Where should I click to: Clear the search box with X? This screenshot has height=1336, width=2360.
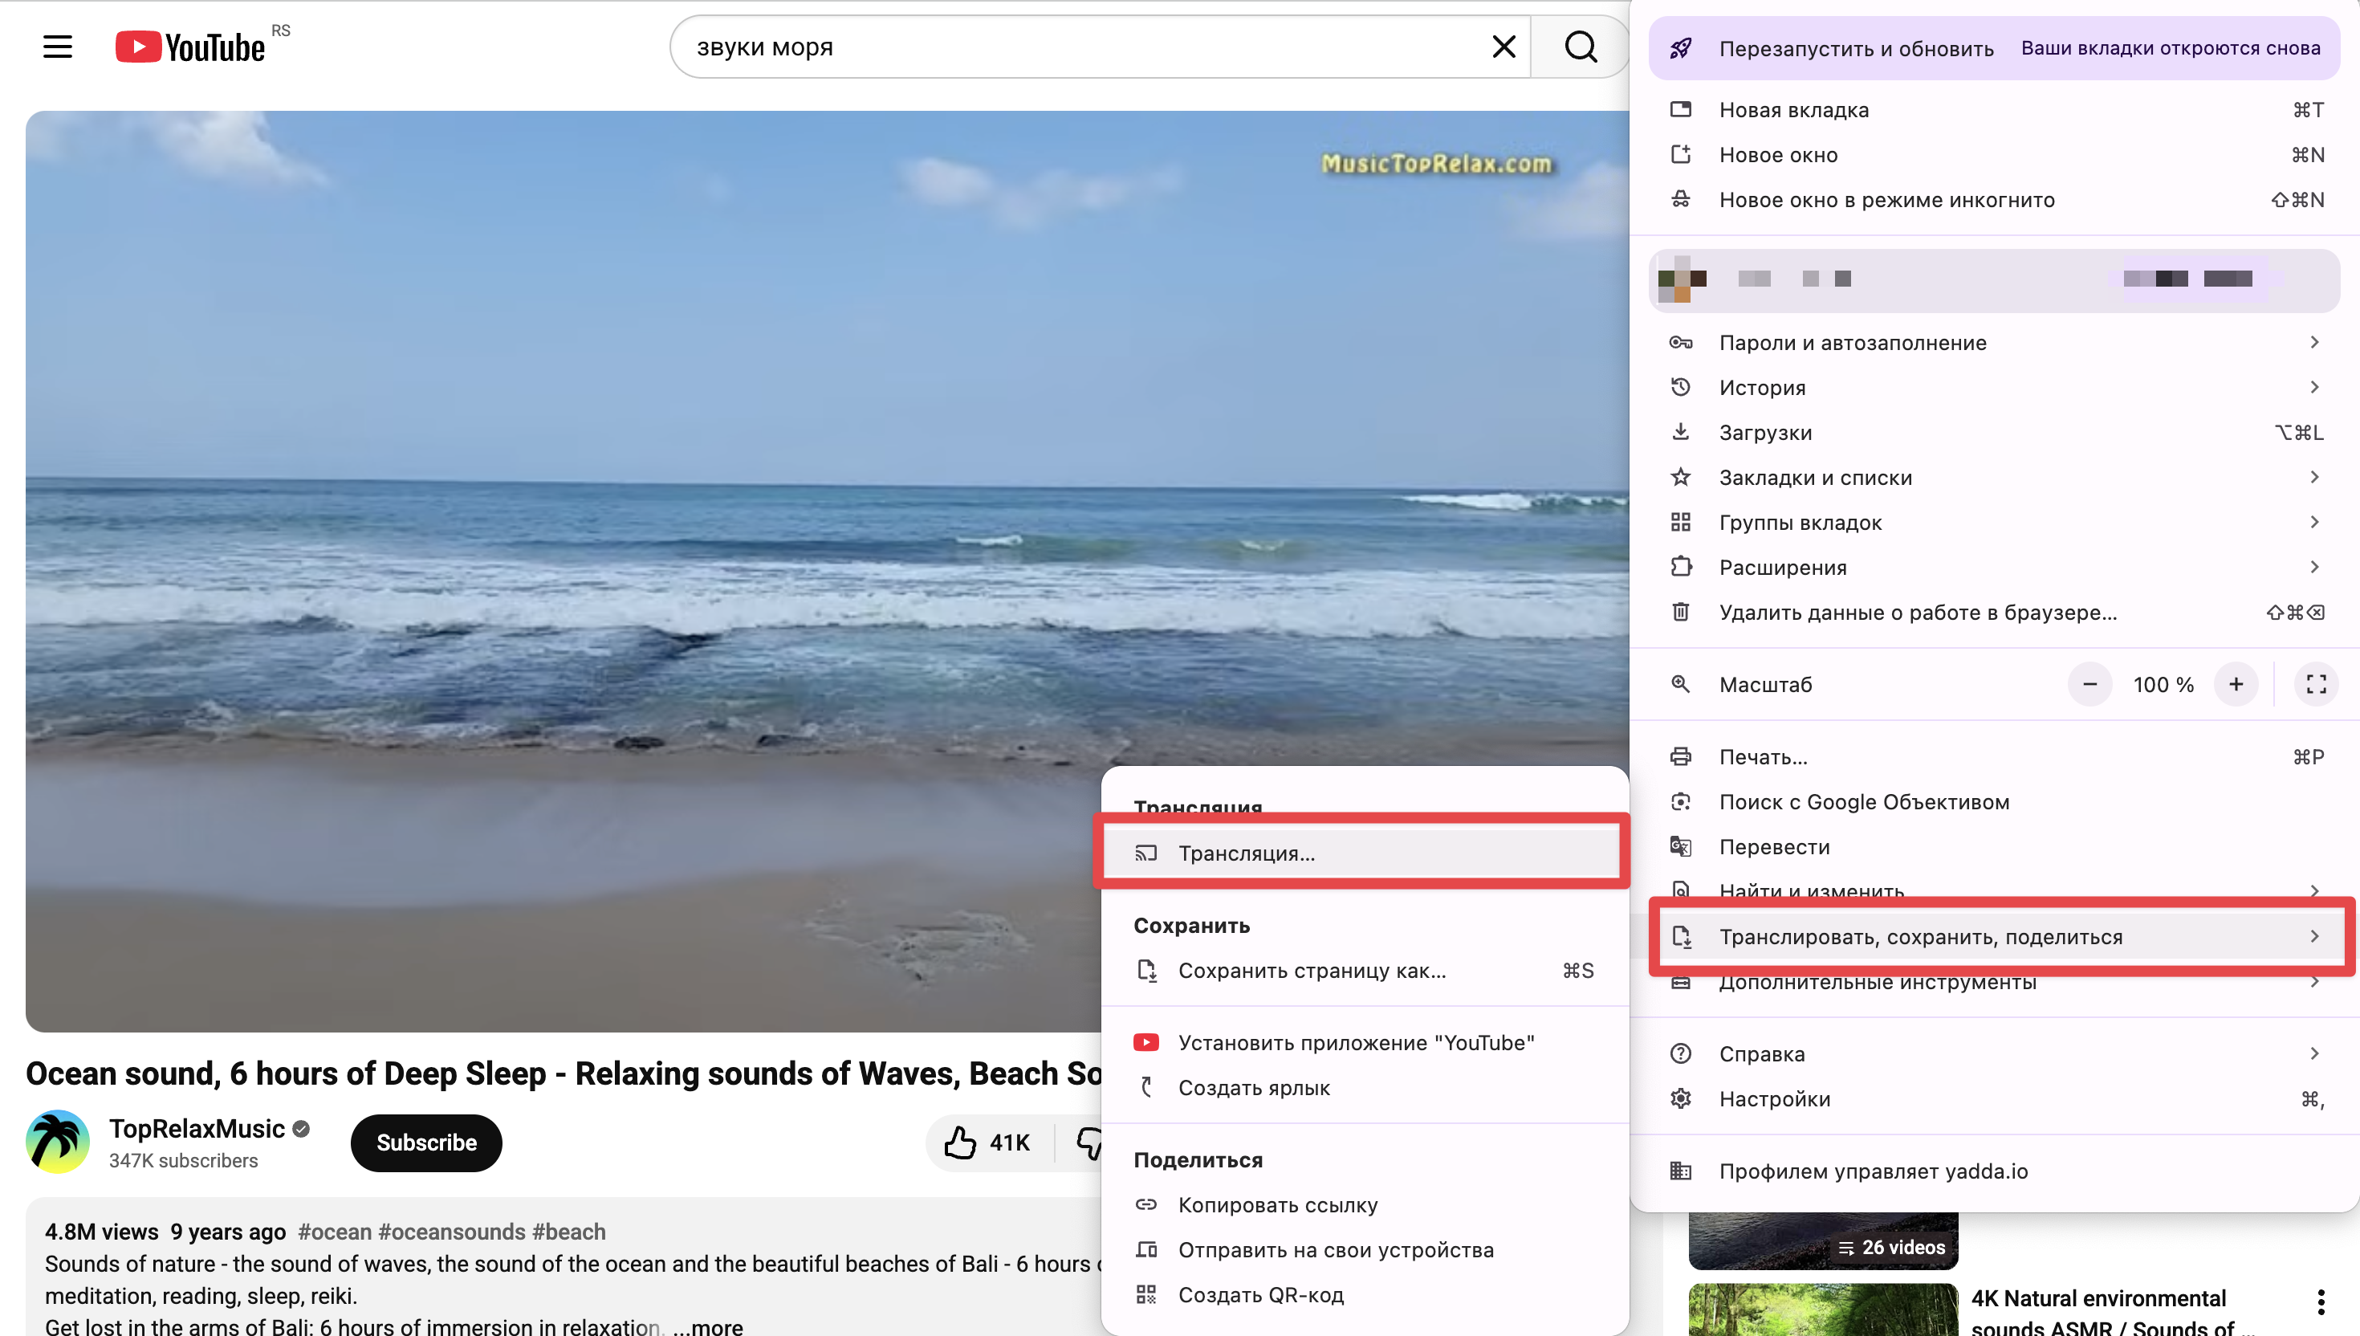click(1503, 46)
